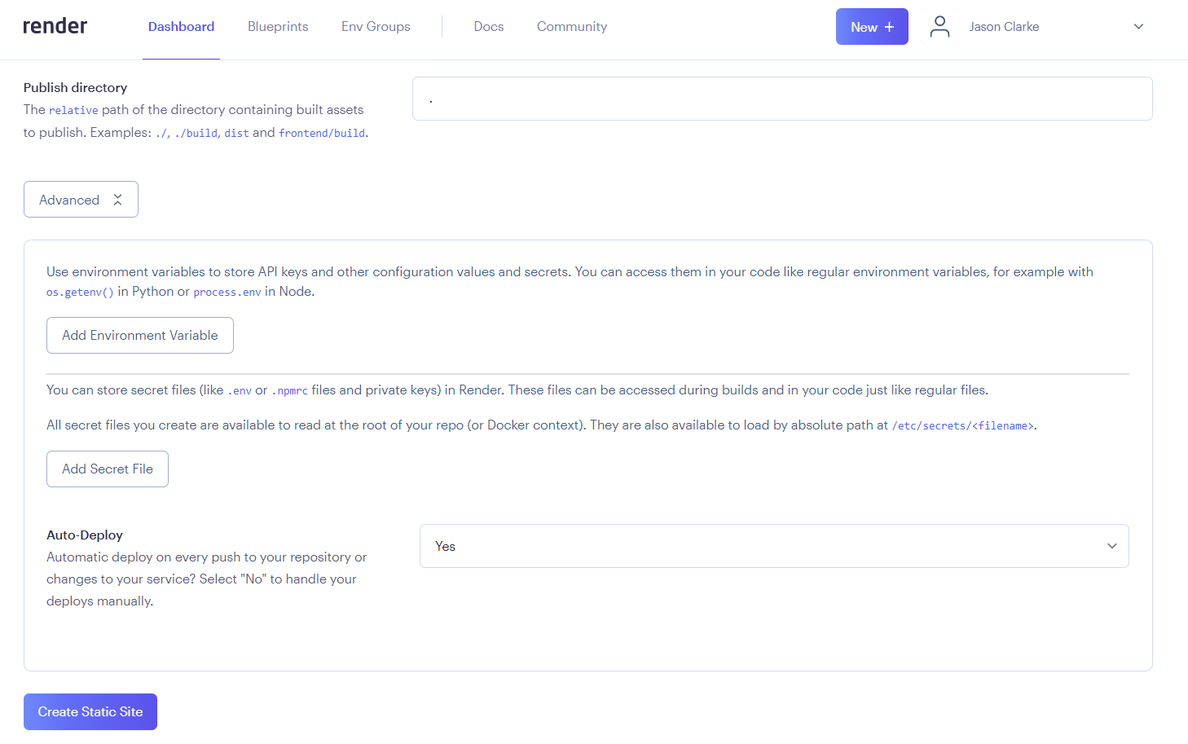The image size is (1188, 744).
Task: Click the Auto-Deploy heading label
Action: coord(85,535)
